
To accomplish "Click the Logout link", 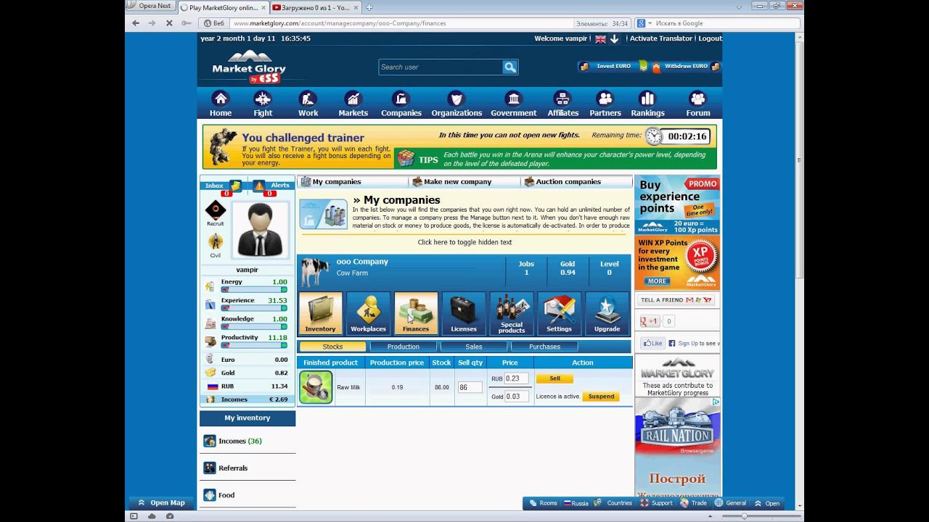I will 710,38.
